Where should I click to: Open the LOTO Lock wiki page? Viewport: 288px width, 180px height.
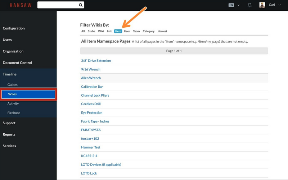coord(89,173)
